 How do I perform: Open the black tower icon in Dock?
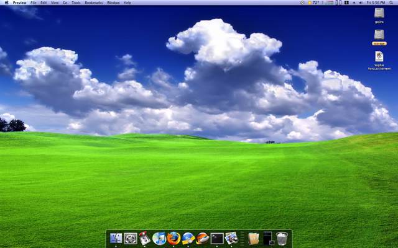click(268, 238)
